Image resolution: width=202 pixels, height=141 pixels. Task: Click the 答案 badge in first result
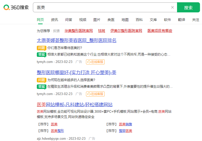click(x=41, y=55)
